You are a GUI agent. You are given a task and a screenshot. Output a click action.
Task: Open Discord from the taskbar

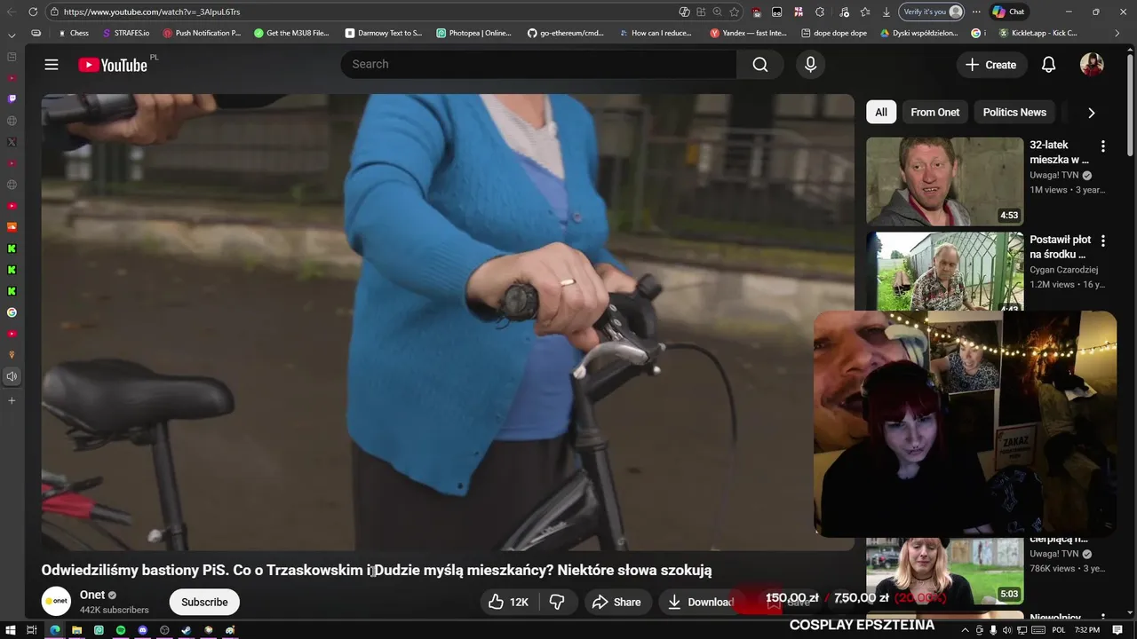tap(142, 630)
